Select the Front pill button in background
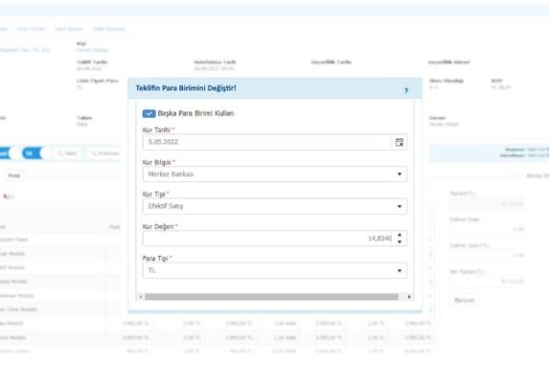Viewport: 549px width, 366px height. (x=14, y=175)
